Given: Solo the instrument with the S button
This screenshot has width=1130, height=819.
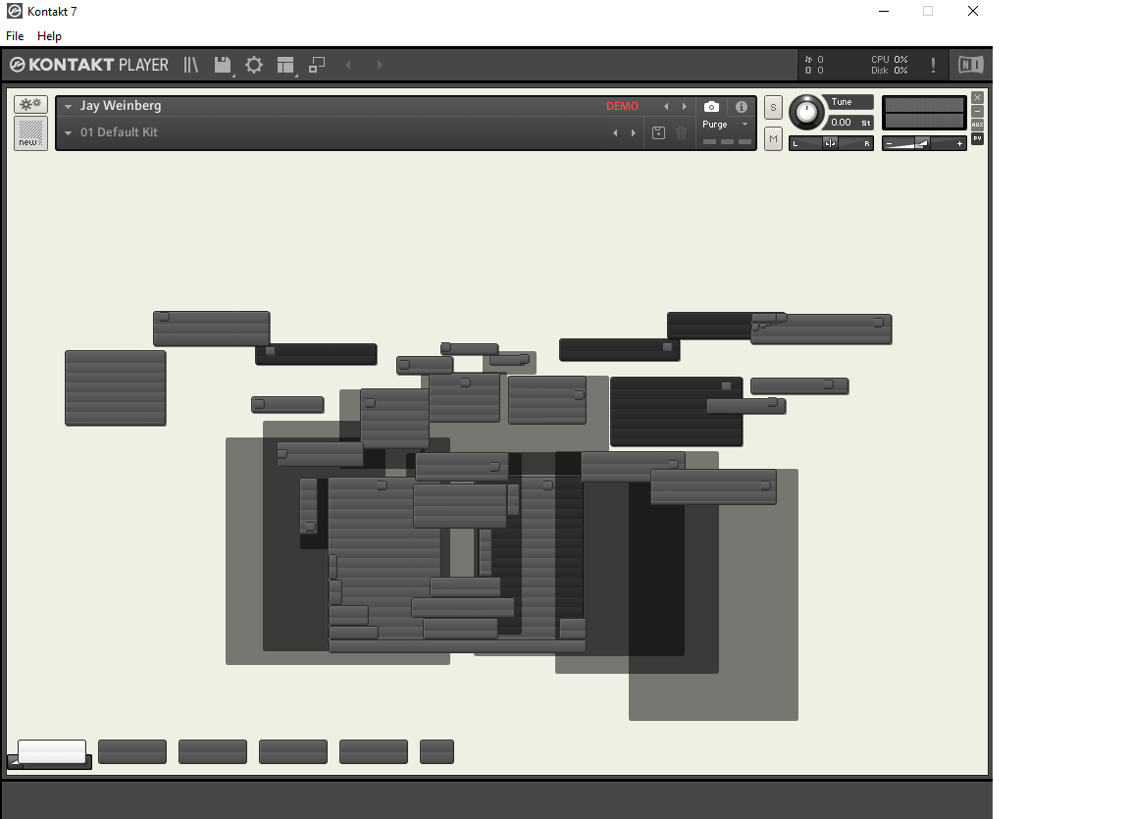Looking at the screenshot, I should tap(773, 108).
